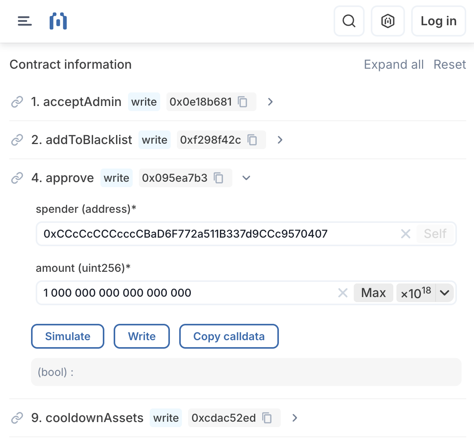
Task: Open the hamburger navigation menu
Action: point(24,21)
